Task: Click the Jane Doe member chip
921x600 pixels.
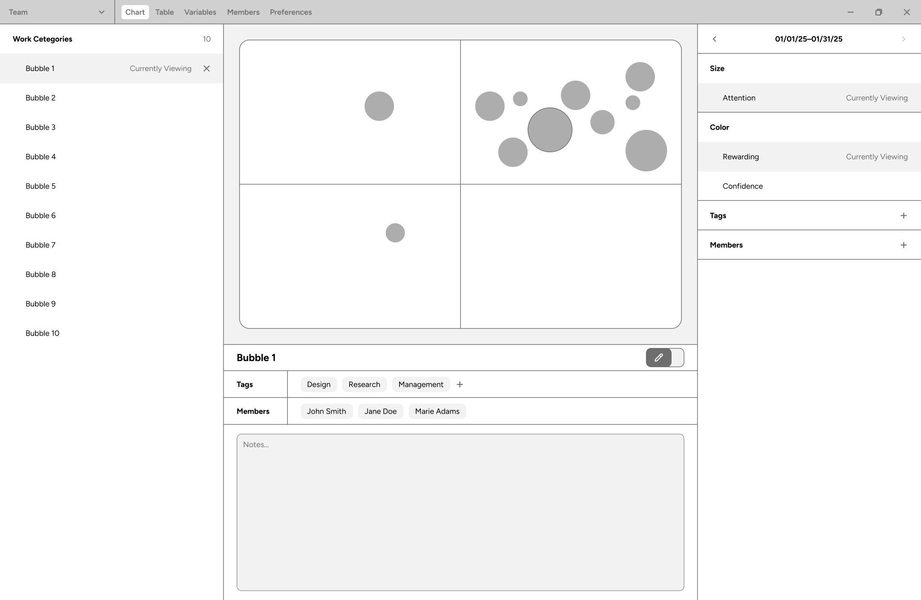Action: [381, 411]
